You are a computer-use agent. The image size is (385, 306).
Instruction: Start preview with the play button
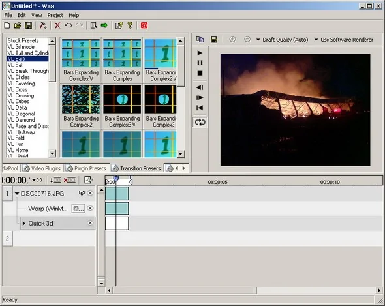point(200,53)
